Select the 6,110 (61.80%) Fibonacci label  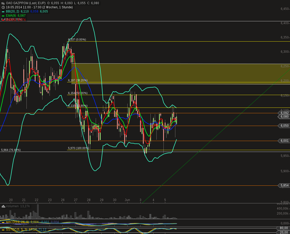[78, 106]
